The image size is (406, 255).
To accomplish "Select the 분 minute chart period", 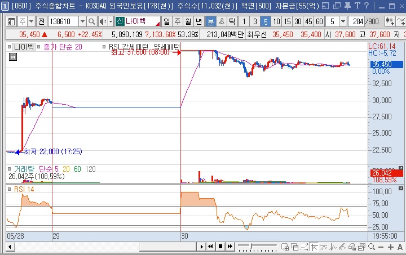I will pyautogui.click(x=211, y=21).
